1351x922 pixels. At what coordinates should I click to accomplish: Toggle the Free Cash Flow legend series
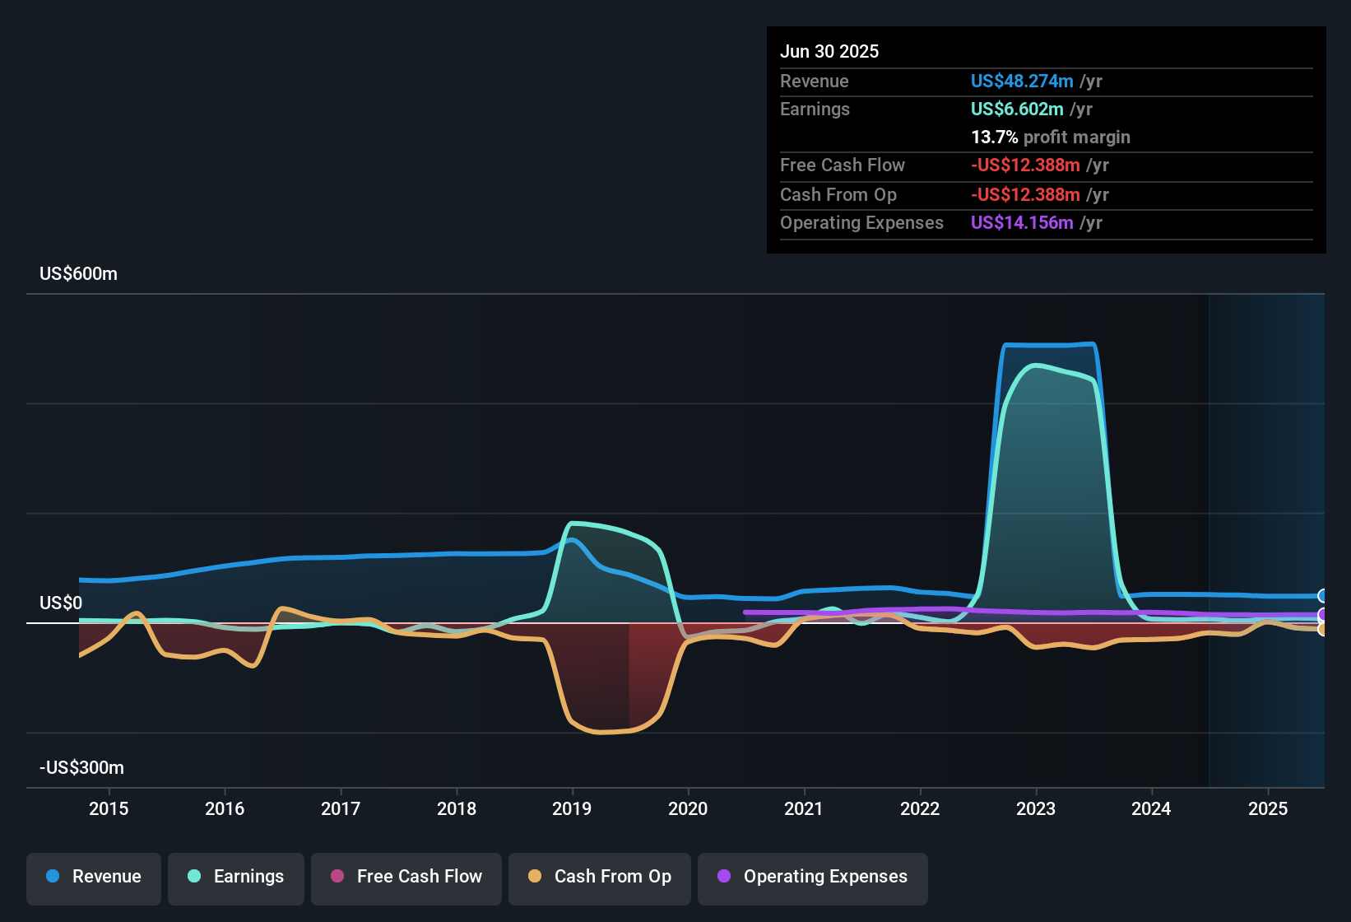pyautogui.click(x=406, y=878)
